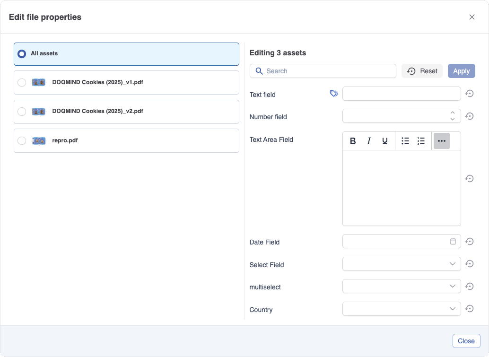Open the multiselect dropdown

(x=402, y=286)
